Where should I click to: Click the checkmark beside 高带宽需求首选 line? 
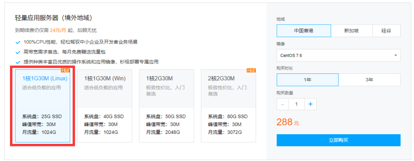click(18, 52)
